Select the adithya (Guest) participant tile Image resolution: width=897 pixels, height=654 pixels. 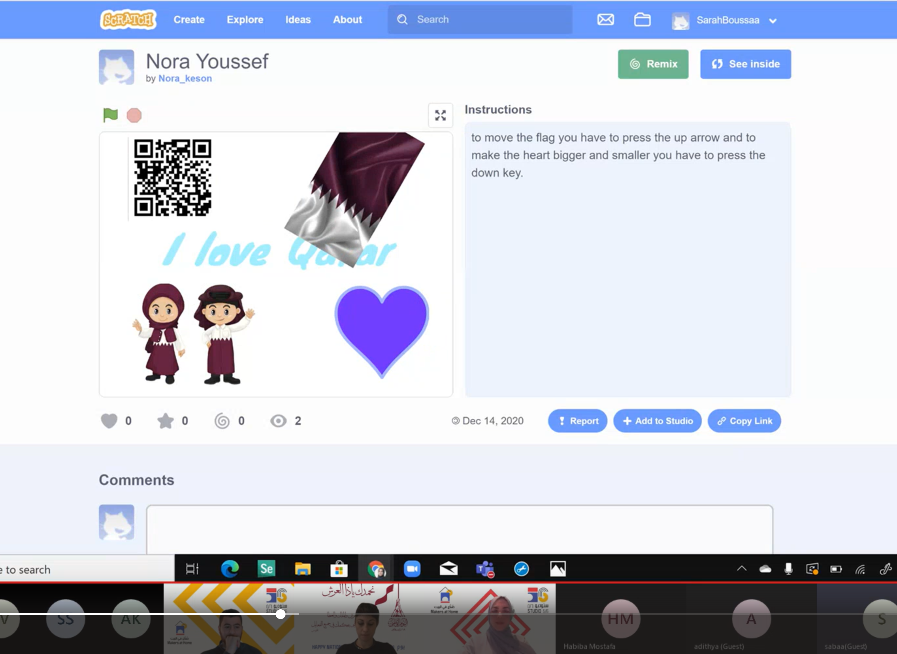pos(751,619)
